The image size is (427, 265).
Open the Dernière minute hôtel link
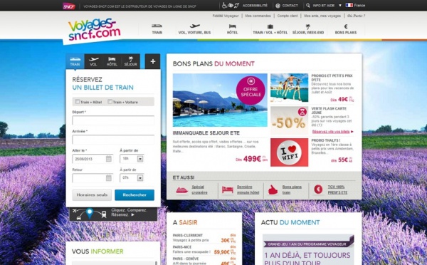pos(248,189)
